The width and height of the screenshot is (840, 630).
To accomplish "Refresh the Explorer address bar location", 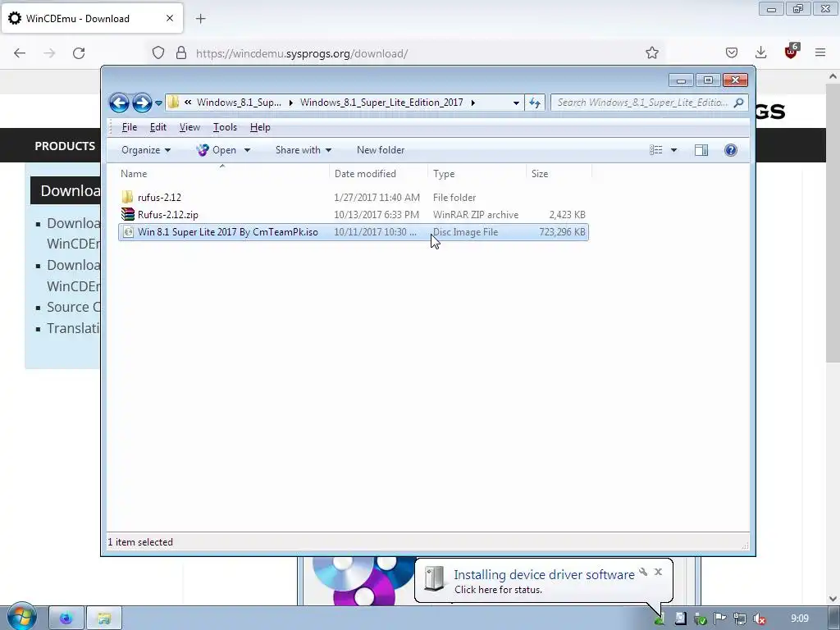I will click(x=535, y=103).
